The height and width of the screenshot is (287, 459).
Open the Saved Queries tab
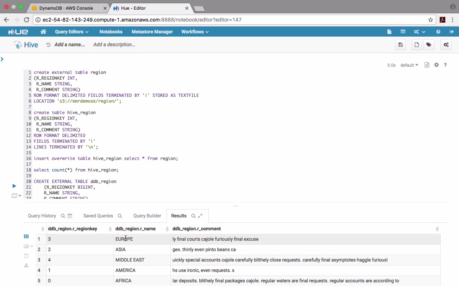click(98, 216)
